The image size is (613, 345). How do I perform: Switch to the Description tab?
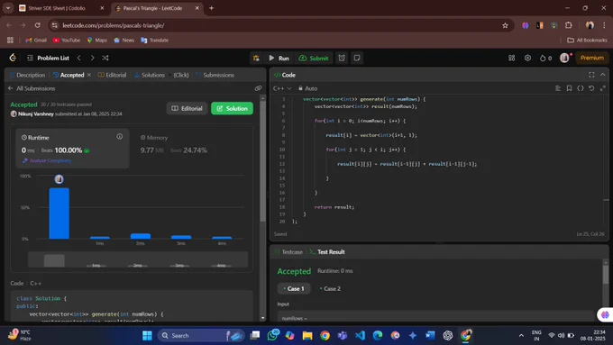point(27,75)
